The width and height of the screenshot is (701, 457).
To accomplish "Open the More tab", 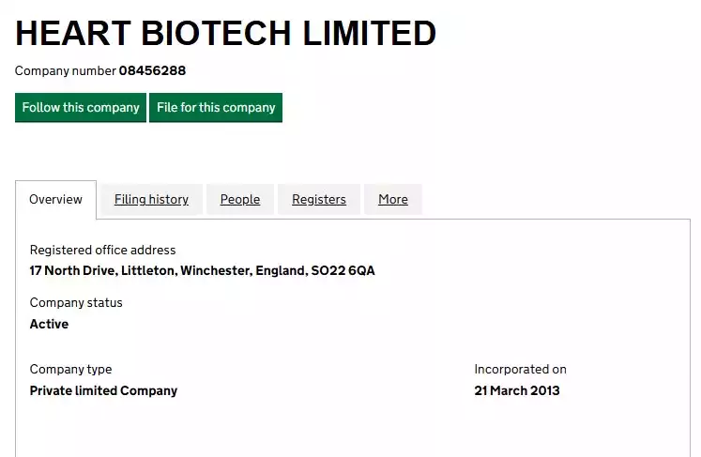I will pos(393,199).
